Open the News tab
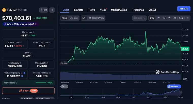 (x=92, y=10)
